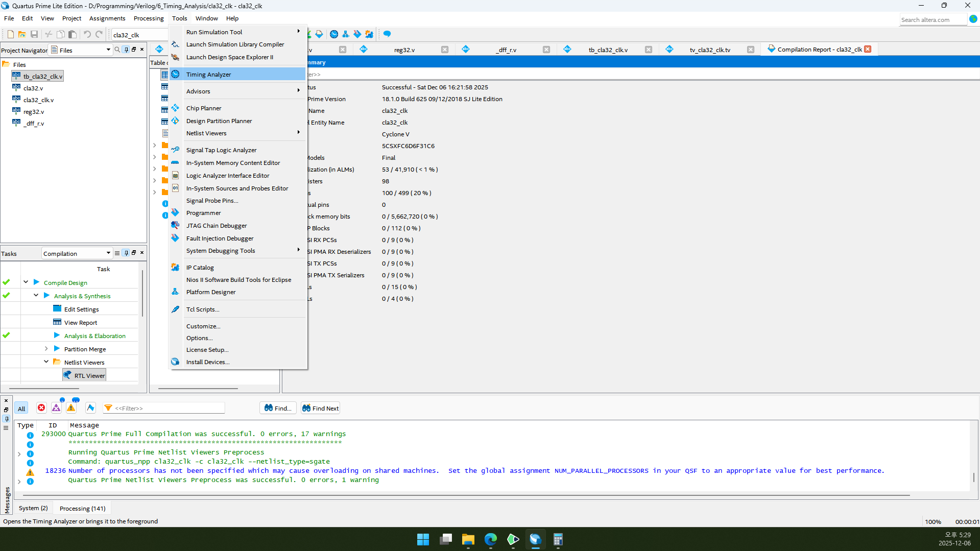This screenshot has height=551, width=980.
Task: Open Microsoft Edge from the taskbar
Action: tap(491, 539)
